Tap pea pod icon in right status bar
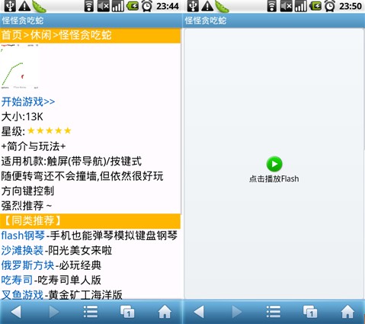The image size is (365, 324). coord(222,6)
